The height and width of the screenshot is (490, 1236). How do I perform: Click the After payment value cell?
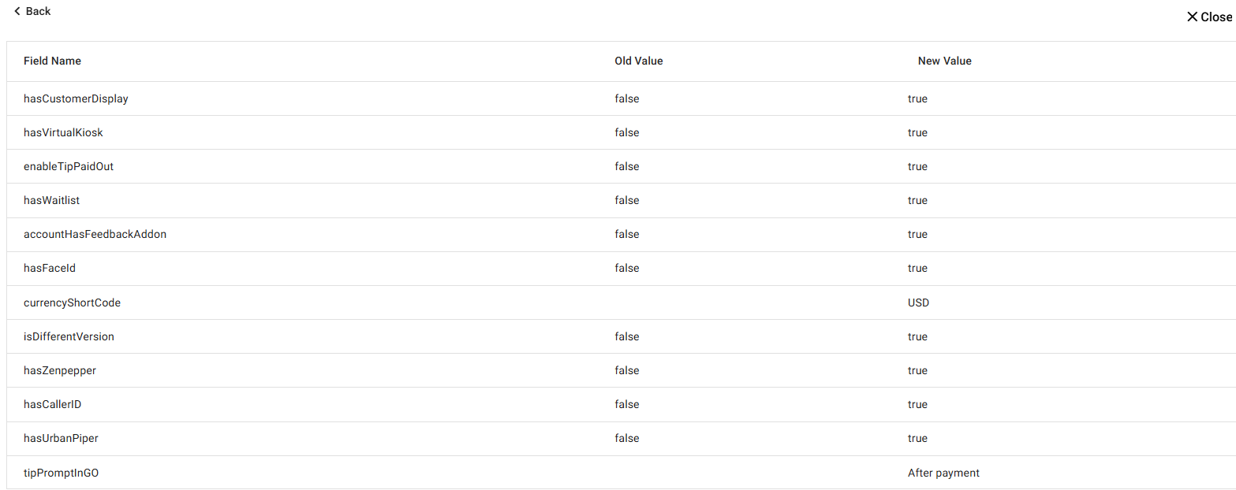(943, 473)
